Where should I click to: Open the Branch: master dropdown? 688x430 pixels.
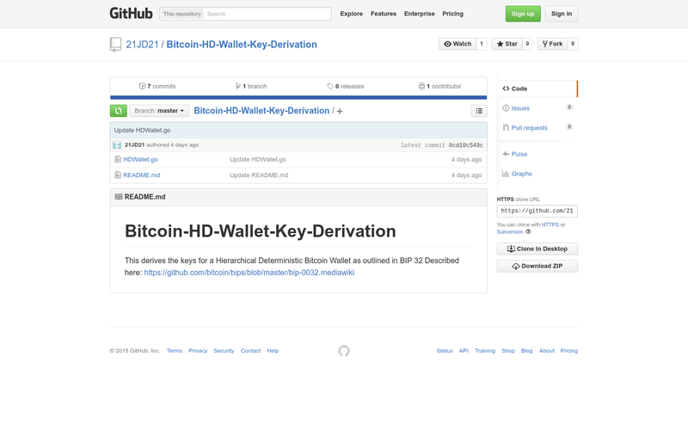159,111
